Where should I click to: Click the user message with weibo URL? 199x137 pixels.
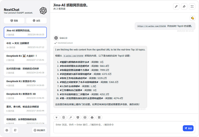(165, 26)
